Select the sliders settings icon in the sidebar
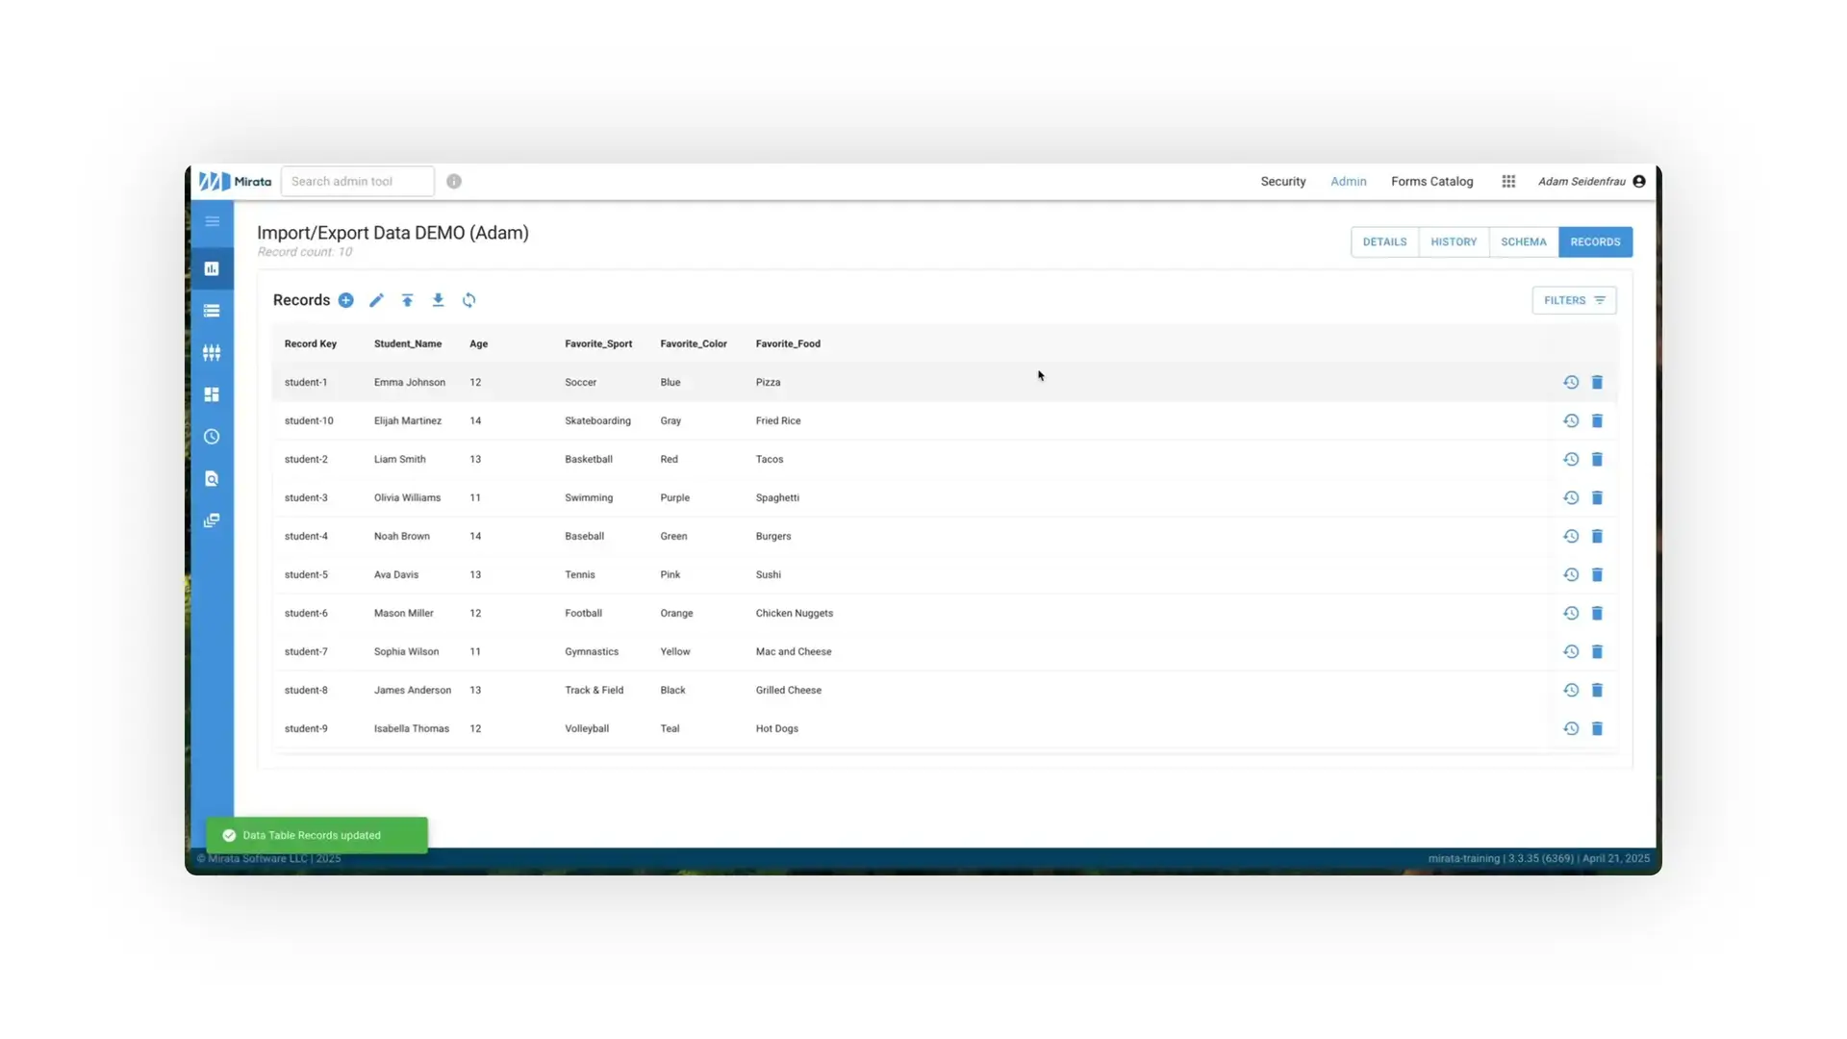 (212, 352)
